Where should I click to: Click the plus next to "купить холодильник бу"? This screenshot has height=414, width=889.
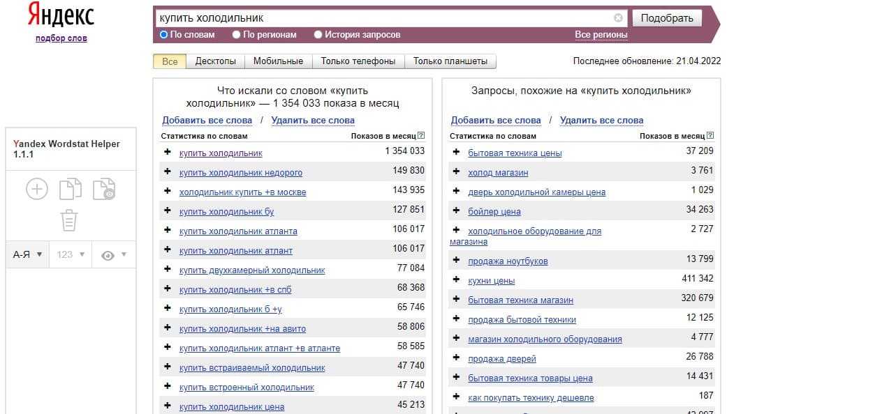(168, 210)
